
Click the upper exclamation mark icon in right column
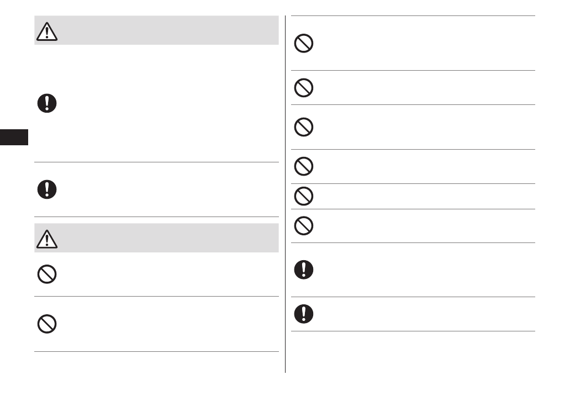[x=304, y=270]
